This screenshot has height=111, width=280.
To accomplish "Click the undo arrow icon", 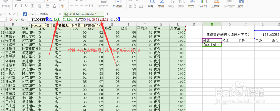I will [10, 14].
